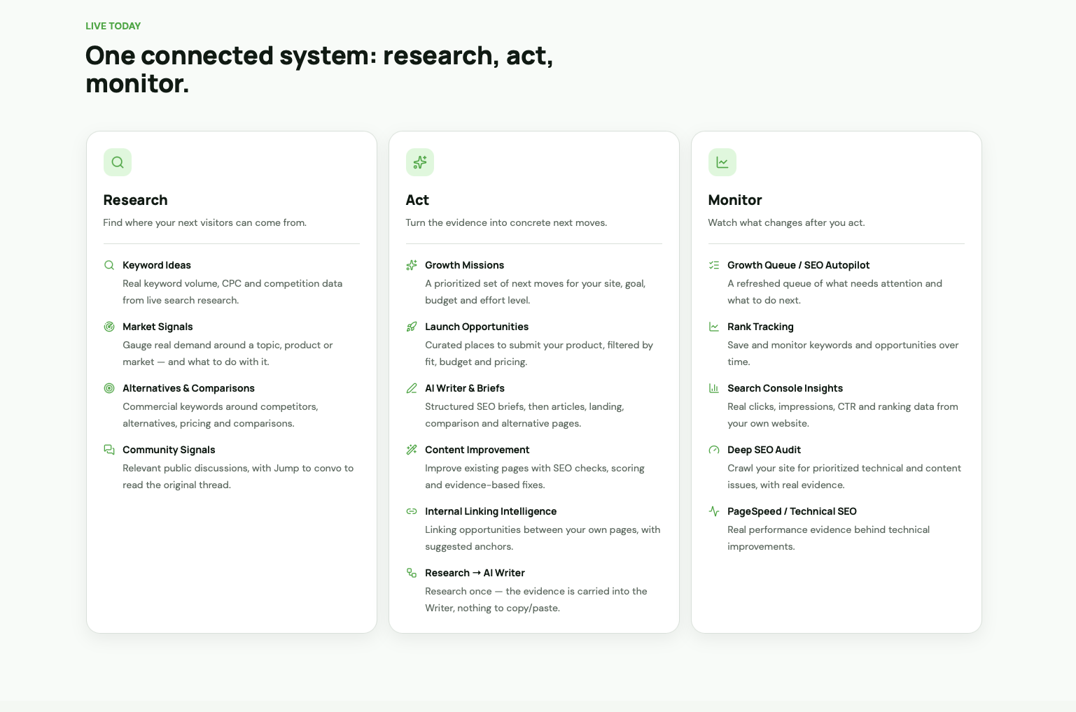The image size is (1076, 712).
Task: Click the Rank Tracking title
Action: [760, 327]
